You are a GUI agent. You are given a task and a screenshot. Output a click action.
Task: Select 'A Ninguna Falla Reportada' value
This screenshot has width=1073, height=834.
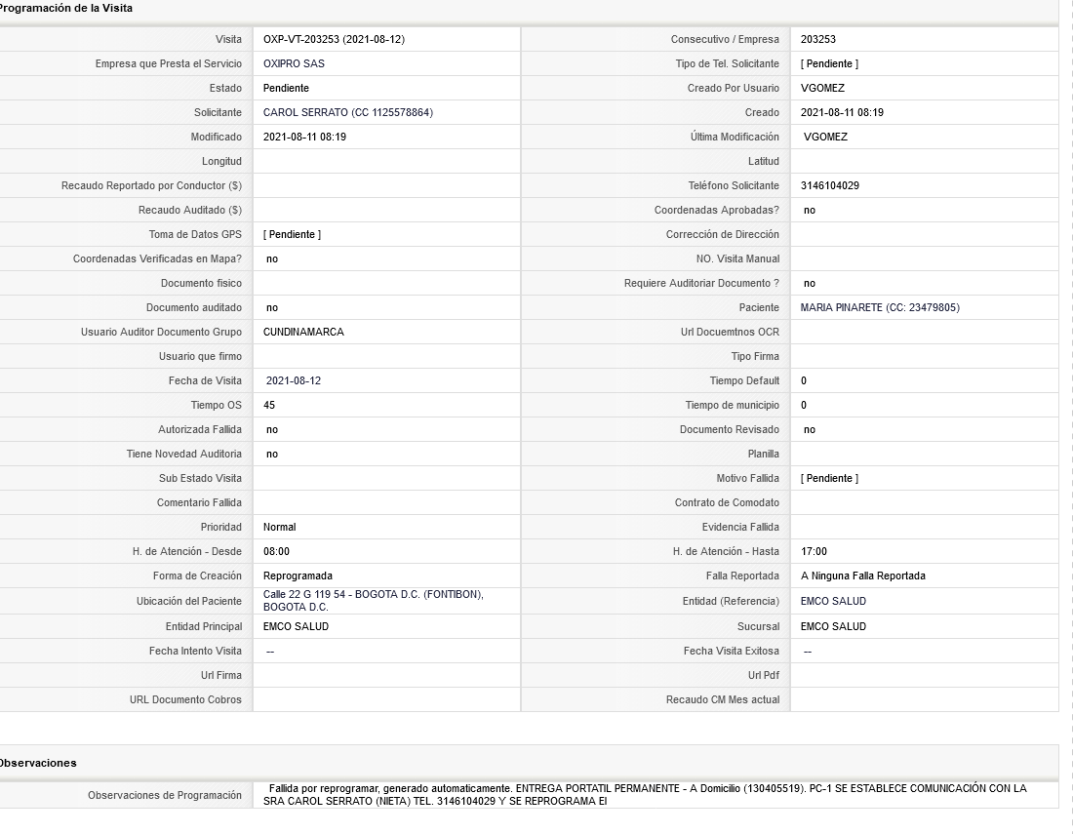coord(863,576)
